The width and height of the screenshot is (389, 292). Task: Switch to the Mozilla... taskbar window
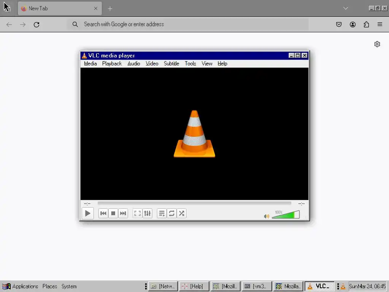(288, 286)
